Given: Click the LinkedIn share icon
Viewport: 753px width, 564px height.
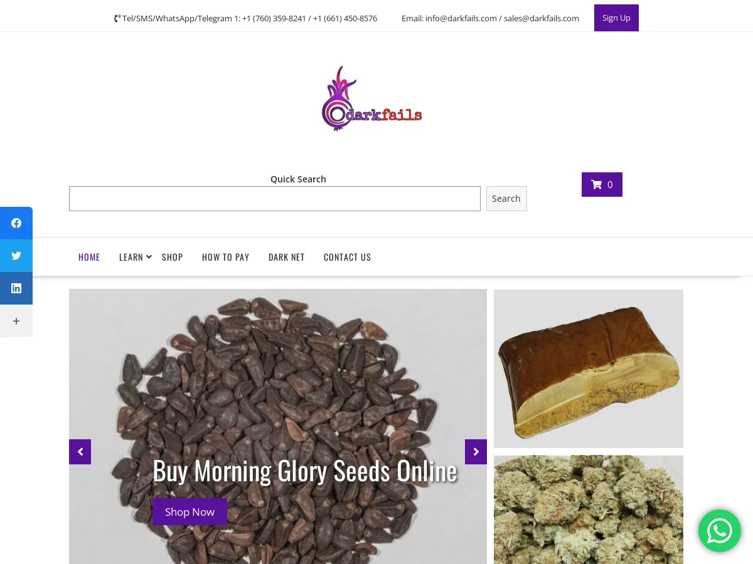Looking at the screenshot, I should (16, 288).
